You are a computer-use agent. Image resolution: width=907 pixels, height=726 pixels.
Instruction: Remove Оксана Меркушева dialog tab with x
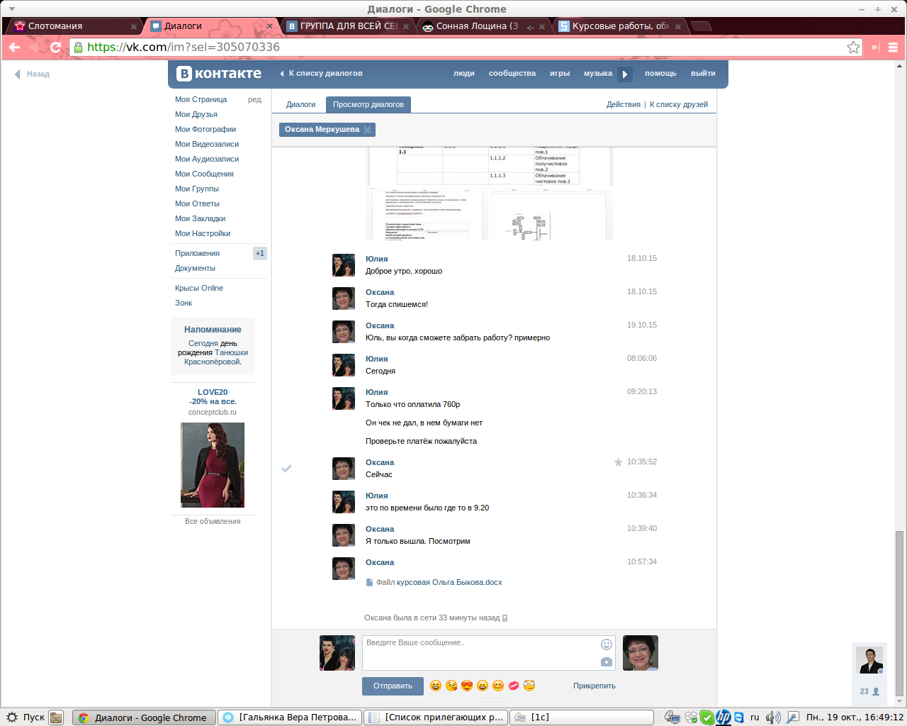click(x=367, y=130)
